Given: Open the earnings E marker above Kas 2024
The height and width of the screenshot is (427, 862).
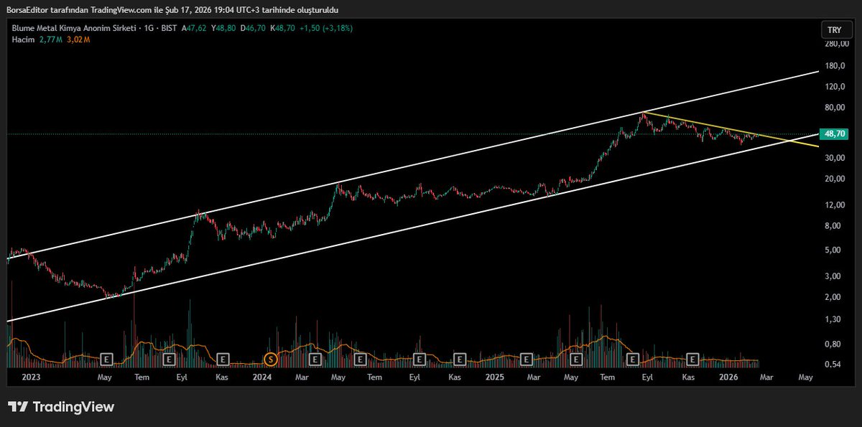Looking at the screenshot, I should coord(460,358).
